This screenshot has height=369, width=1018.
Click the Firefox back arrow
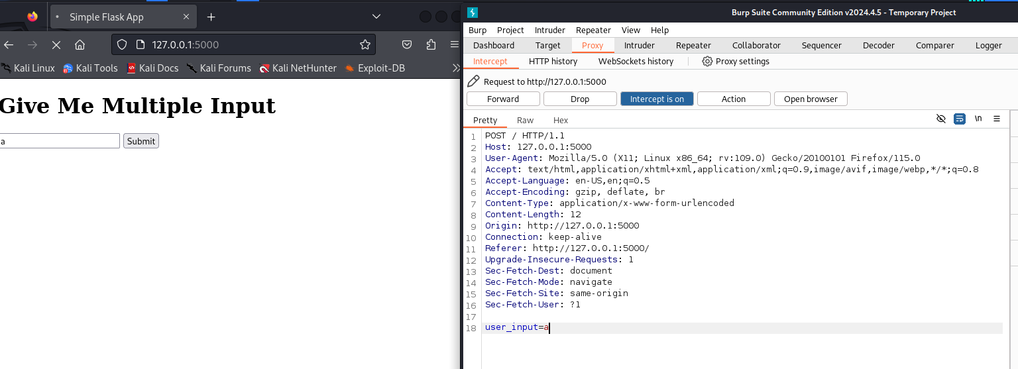pyautogui.click(x=9, y=44)
